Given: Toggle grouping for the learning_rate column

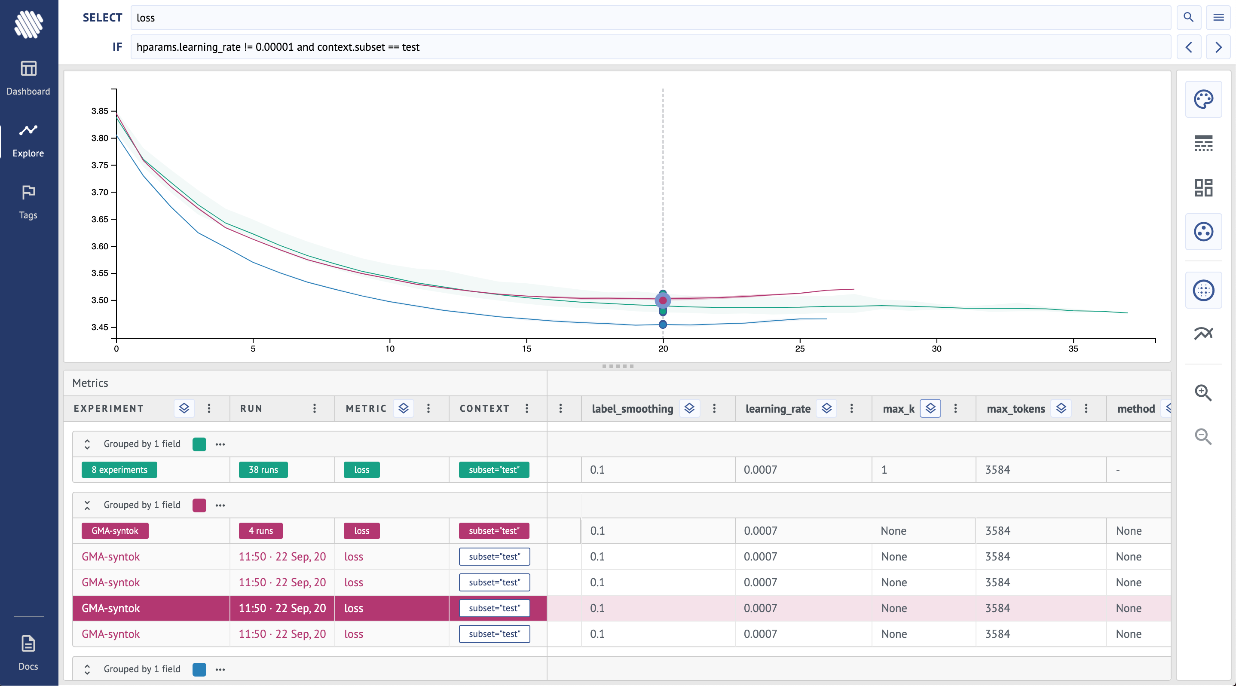Looking at the screenshot, I should coord(826,408).
